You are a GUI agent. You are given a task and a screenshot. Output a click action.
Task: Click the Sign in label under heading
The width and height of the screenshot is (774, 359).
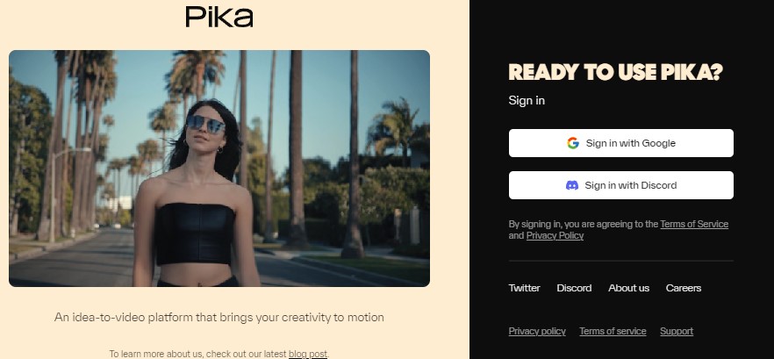[x=527, y=101]
